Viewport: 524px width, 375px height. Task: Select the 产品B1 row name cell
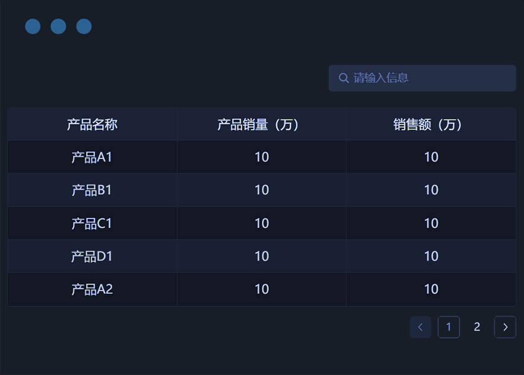tap(92, 190)
